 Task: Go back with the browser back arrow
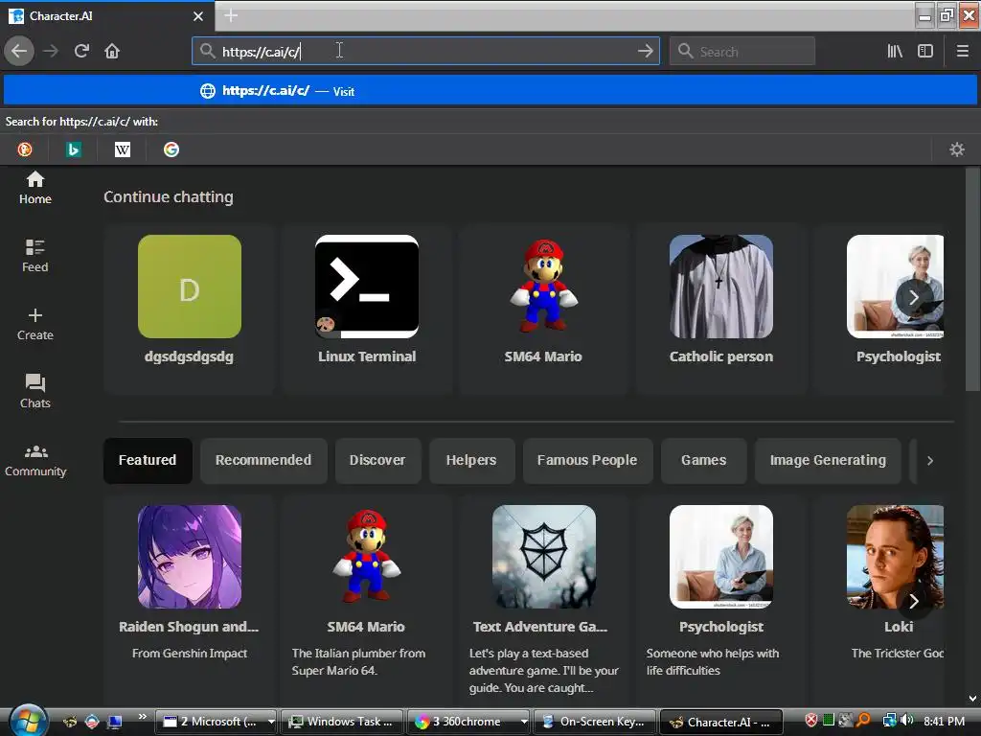[19, 51]
